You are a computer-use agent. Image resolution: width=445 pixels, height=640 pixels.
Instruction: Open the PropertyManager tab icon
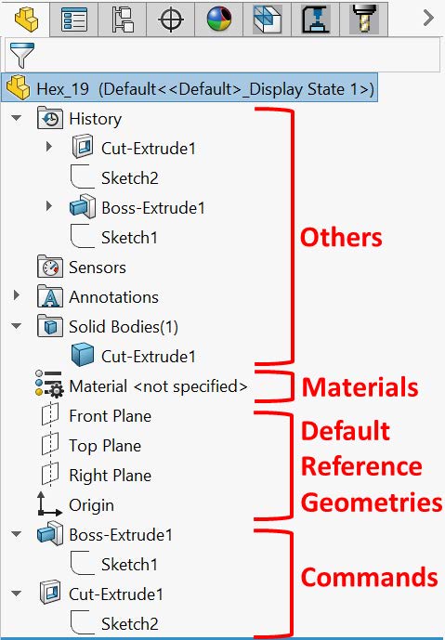pos(74,19)
